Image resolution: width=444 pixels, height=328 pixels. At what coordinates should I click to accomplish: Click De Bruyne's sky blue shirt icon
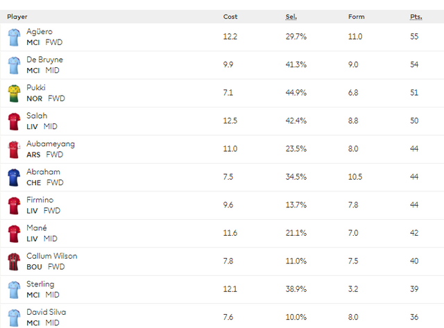[14, 65]
